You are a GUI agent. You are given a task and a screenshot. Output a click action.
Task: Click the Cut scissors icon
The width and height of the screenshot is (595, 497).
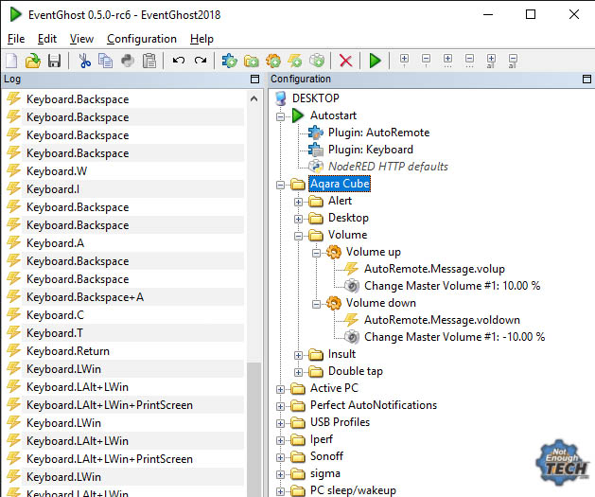tap(85, 61)
